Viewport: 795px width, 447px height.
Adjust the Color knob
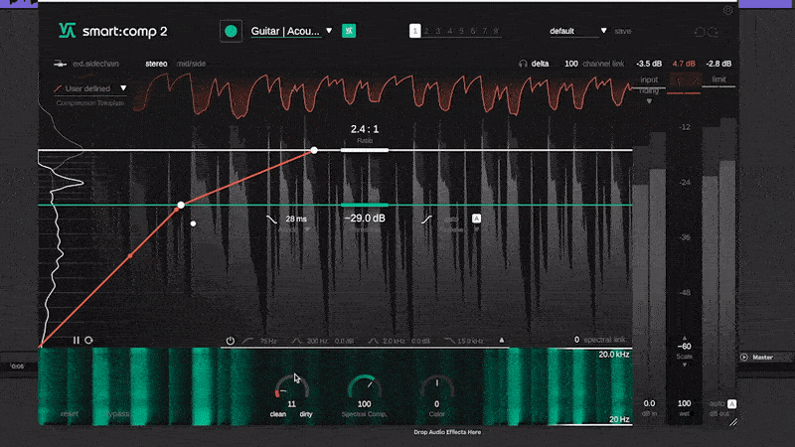pos(436,387)
